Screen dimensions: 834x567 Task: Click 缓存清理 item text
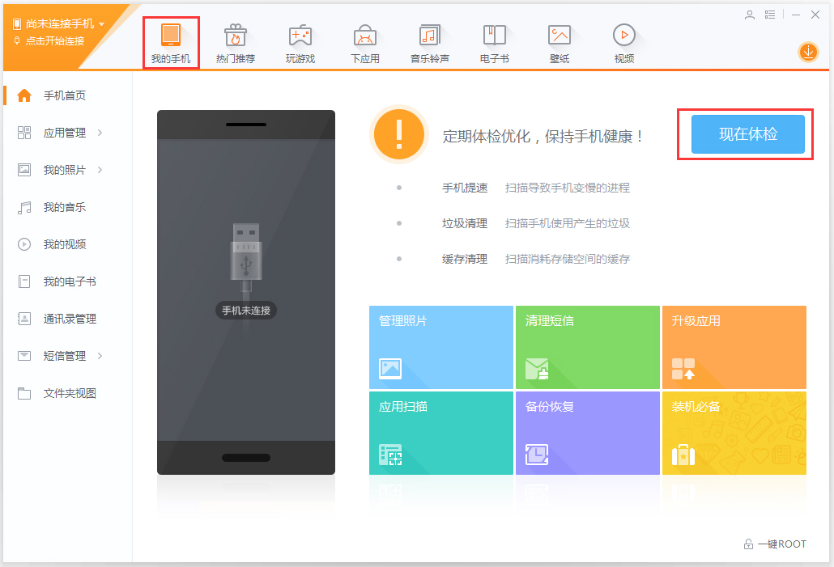pyautogui.click(x=465, y=259)
